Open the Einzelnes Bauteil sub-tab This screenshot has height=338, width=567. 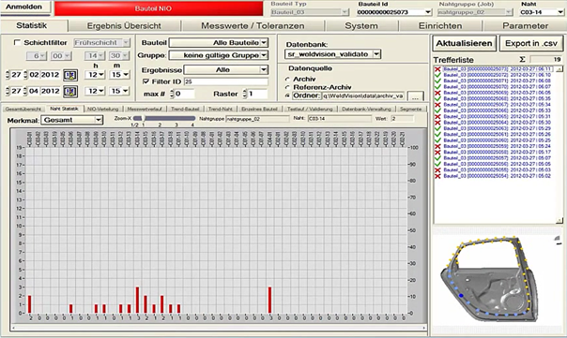259,109
